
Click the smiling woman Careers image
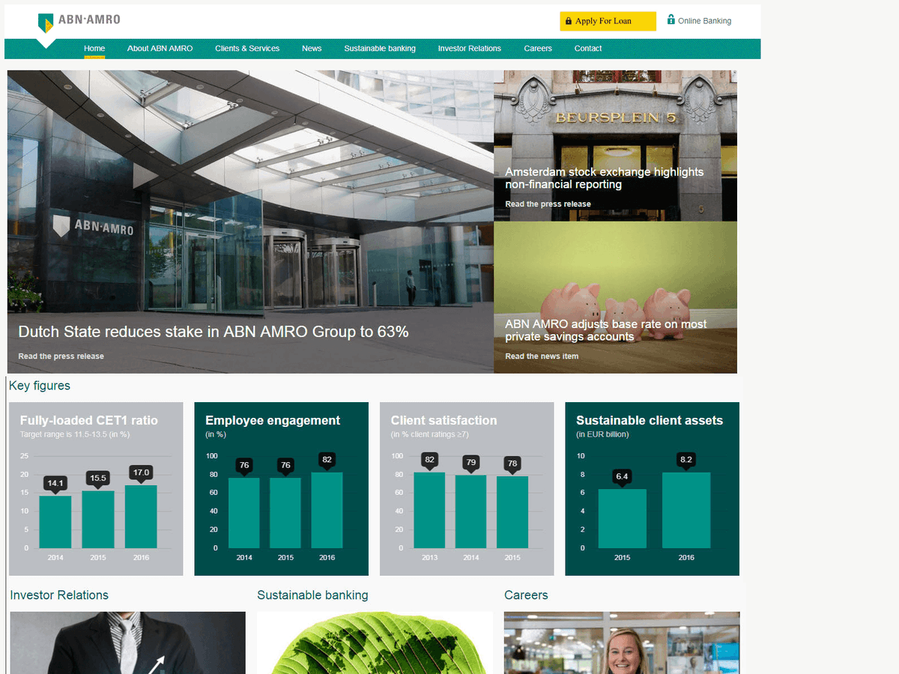point(622,643)
